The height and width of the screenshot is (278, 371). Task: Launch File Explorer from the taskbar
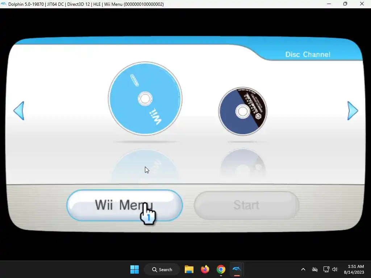tap(189, 269)
